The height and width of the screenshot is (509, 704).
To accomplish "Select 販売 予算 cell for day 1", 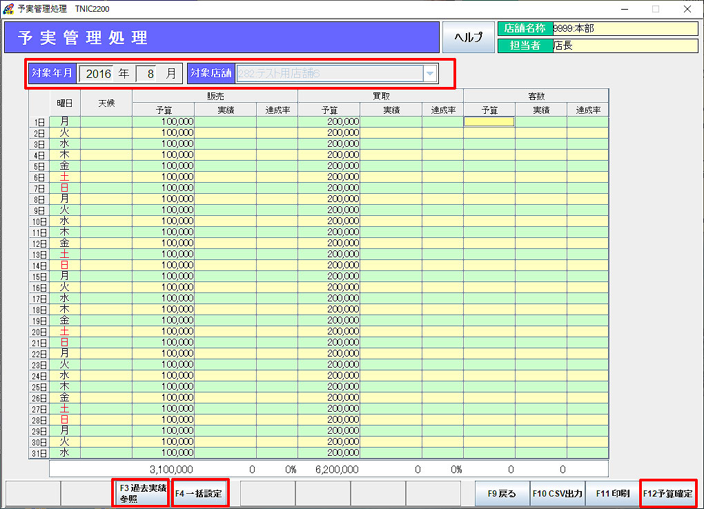I will coord(163,121).
